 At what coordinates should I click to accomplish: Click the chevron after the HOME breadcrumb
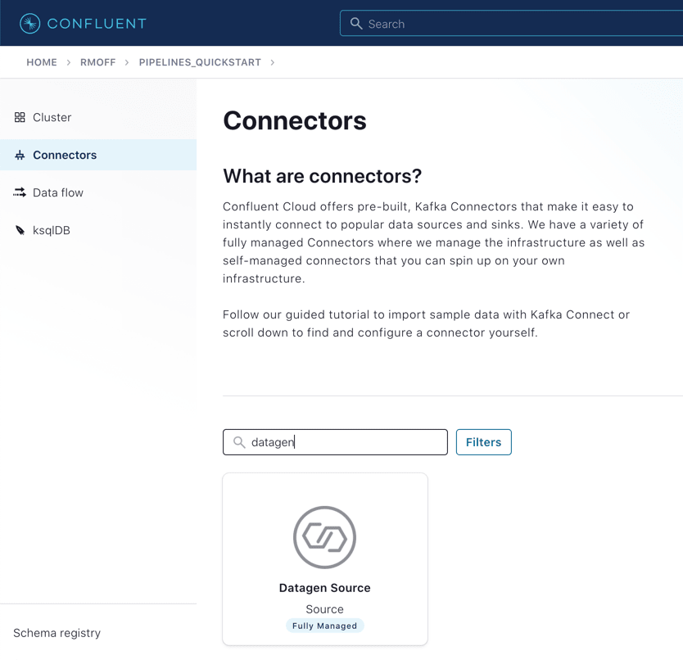tap(69, 62)
